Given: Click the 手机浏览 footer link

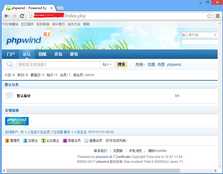Looking at the screenshot, I should coord(135,151).
